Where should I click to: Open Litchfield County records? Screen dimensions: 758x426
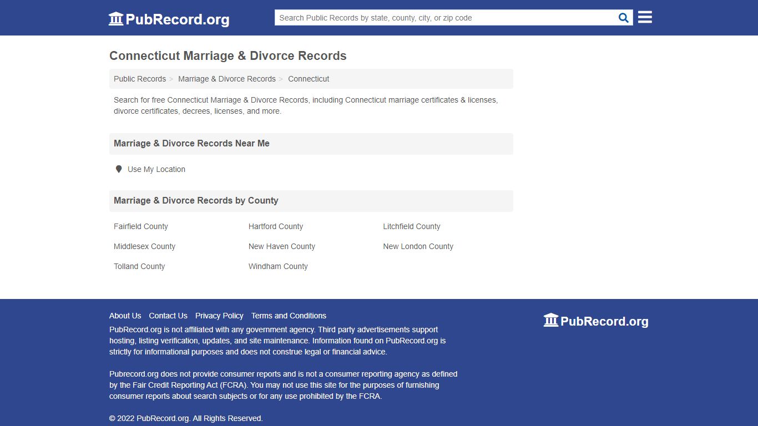[x=412, y=226]
